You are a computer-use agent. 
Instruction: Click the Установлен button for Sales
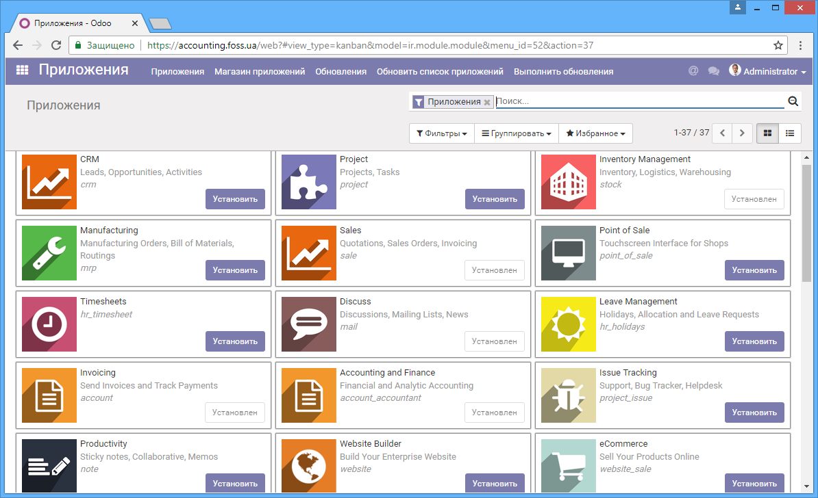[x=495, y=270]
